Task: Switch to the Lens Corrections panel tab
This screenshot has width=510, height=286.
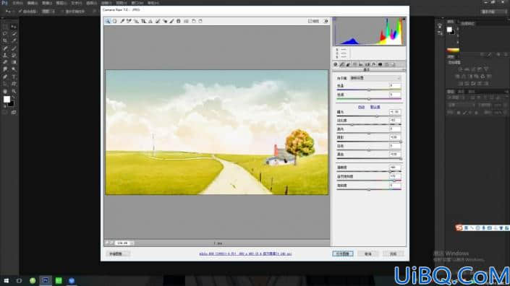Action: [x=367, y=64]
